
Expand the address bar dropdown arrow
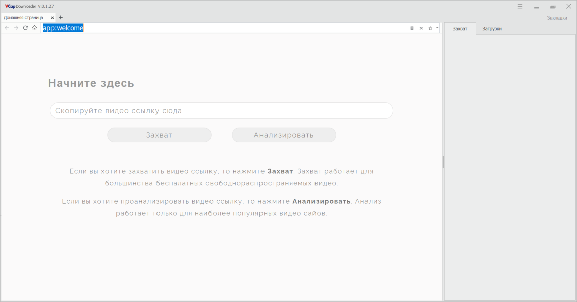[x=437, y=28]
